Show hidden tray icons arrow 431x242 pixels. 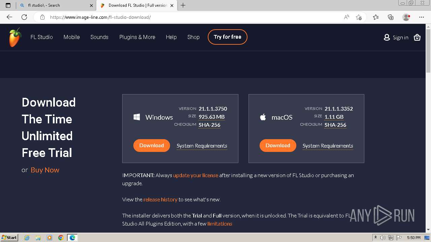tap(375, 238)
